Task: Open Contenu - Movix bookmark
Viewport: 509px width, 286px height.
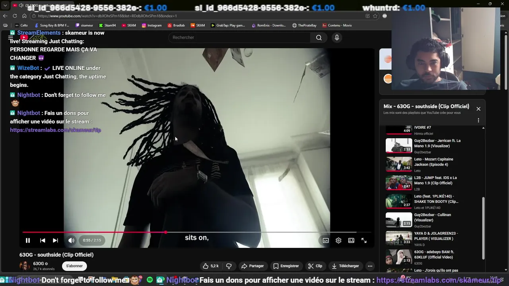Action: point(337,25)
